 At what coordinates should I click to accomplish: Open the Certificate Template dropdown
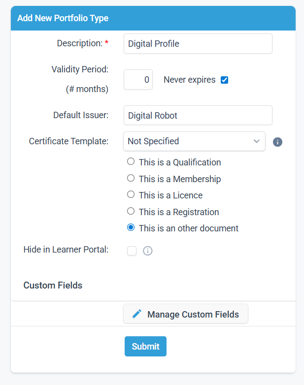(194, 141)
